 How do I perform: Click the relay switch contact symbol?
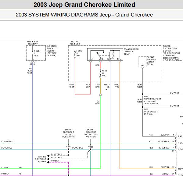(100, 54)
